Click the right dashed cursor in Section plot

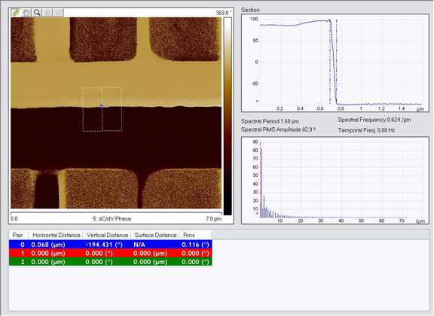337,62
